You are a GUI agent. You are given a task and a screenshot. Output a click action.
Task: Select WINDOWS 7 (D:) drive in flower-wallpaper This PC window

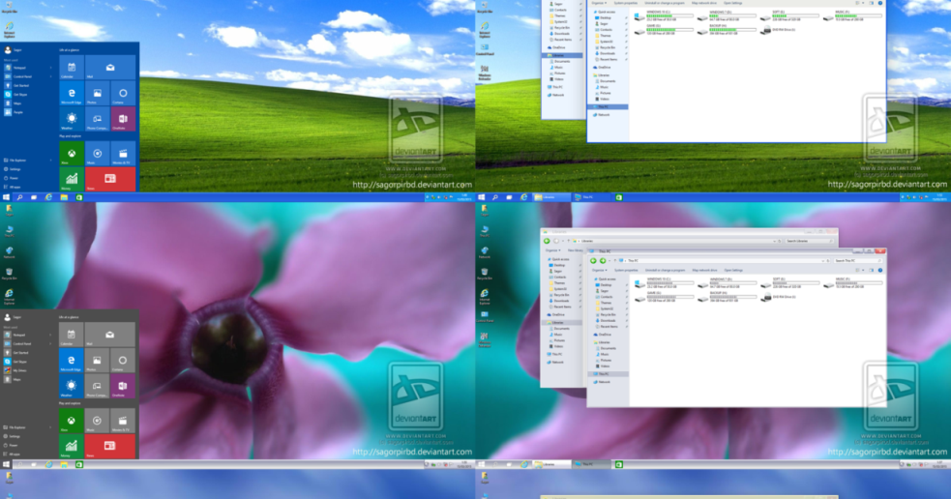point(726,283)
